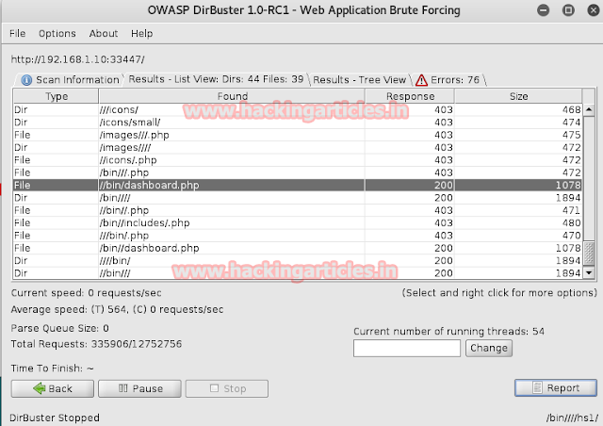Image resolution: width=603 pixels, height=426 pixels.
Task: Sort by the Found column header
Action: pyautogui.click(x=232, y=96)
